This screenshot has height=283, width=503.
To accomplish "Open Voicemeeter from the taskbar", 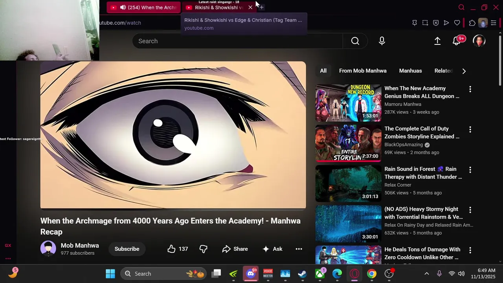I will (x=268, y=274).
